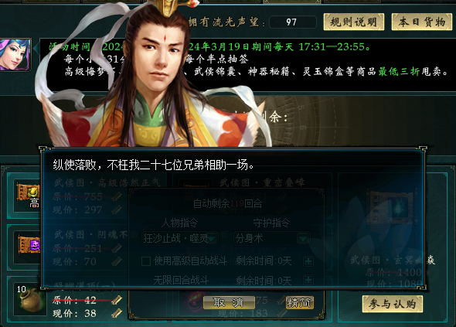Image resolution: width=456 pixels, height=327 pixels.
Task: Click the currency icon next to 现价 297
Action: (x=117, y=209)
